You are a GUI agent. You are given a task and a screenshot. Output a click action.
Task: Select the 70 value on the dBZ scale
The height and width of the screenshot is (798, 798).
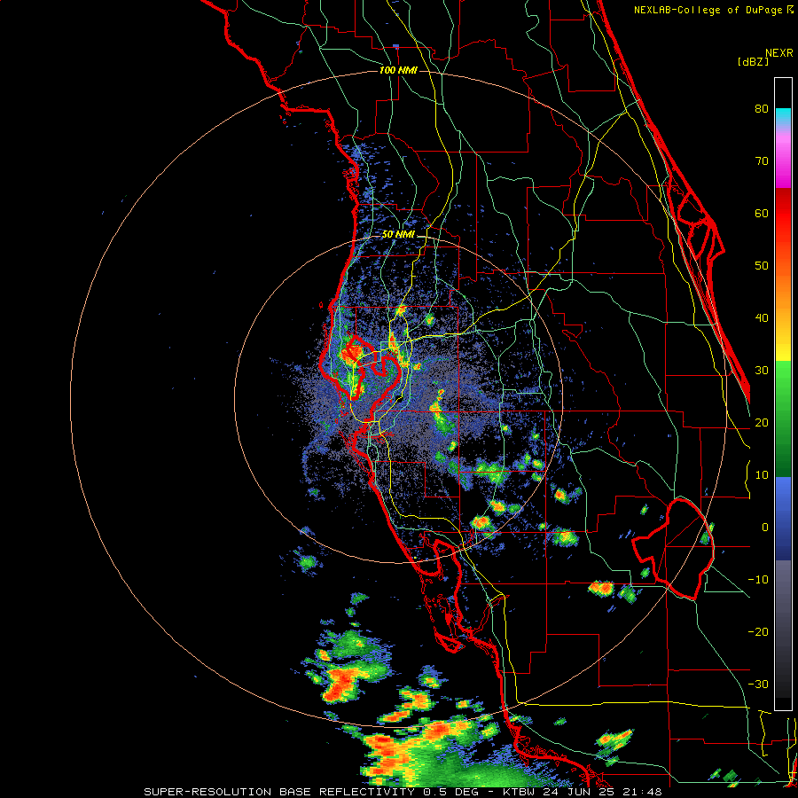point(761,160)
